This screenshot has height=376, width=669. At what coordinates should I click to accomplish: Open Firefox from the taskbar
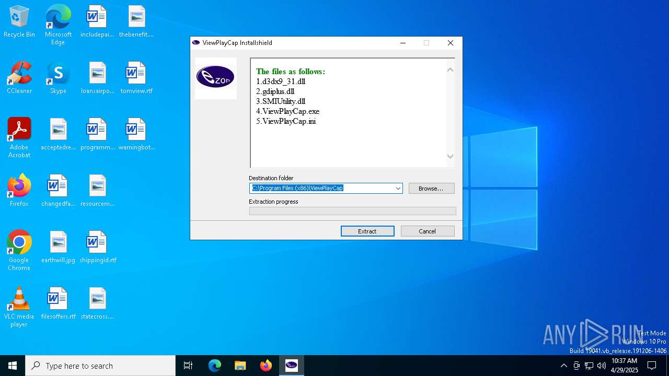click(x=266, y=366)
